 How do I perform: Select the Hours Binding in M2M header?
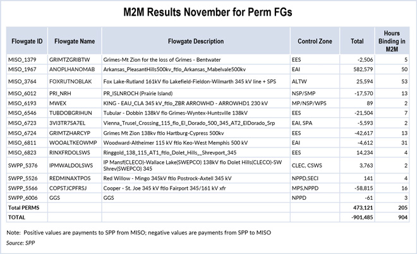pyautogui.click(x=394, y=41)
